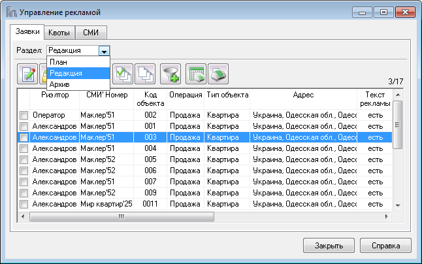The image size is (422, 264).
Task: Click the app icon in title bar
Action: (x=11, y=12)
